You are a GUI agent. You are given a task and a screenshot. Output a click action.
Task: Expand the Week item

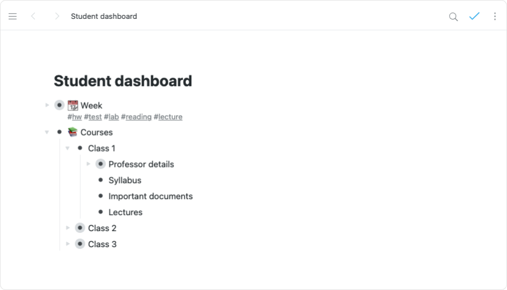click(47, 105)
